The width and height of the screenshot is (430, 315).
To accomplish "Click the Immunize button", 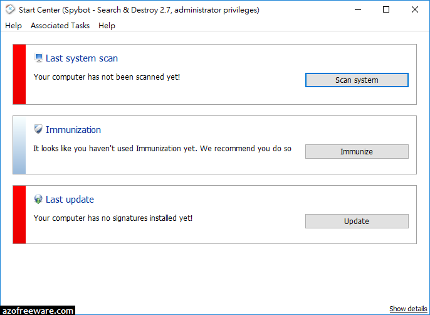I will click(x=357, y=152).
